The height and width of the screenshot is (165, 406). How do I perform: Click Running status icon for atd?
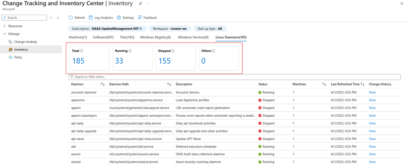tap(260, 146)
